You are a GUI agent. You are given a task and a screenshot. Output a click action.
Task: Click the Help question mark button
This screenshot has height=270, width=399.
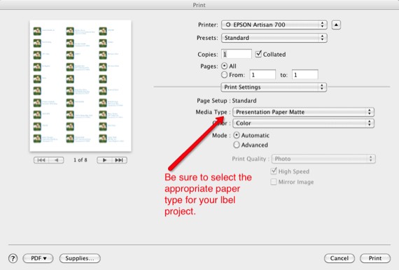click(x=13, y=258)
